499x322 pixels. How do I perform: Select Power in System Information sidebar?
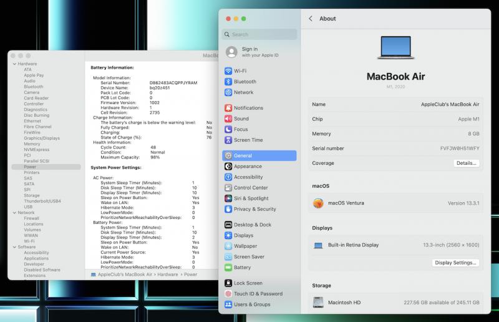pos(46,167)
